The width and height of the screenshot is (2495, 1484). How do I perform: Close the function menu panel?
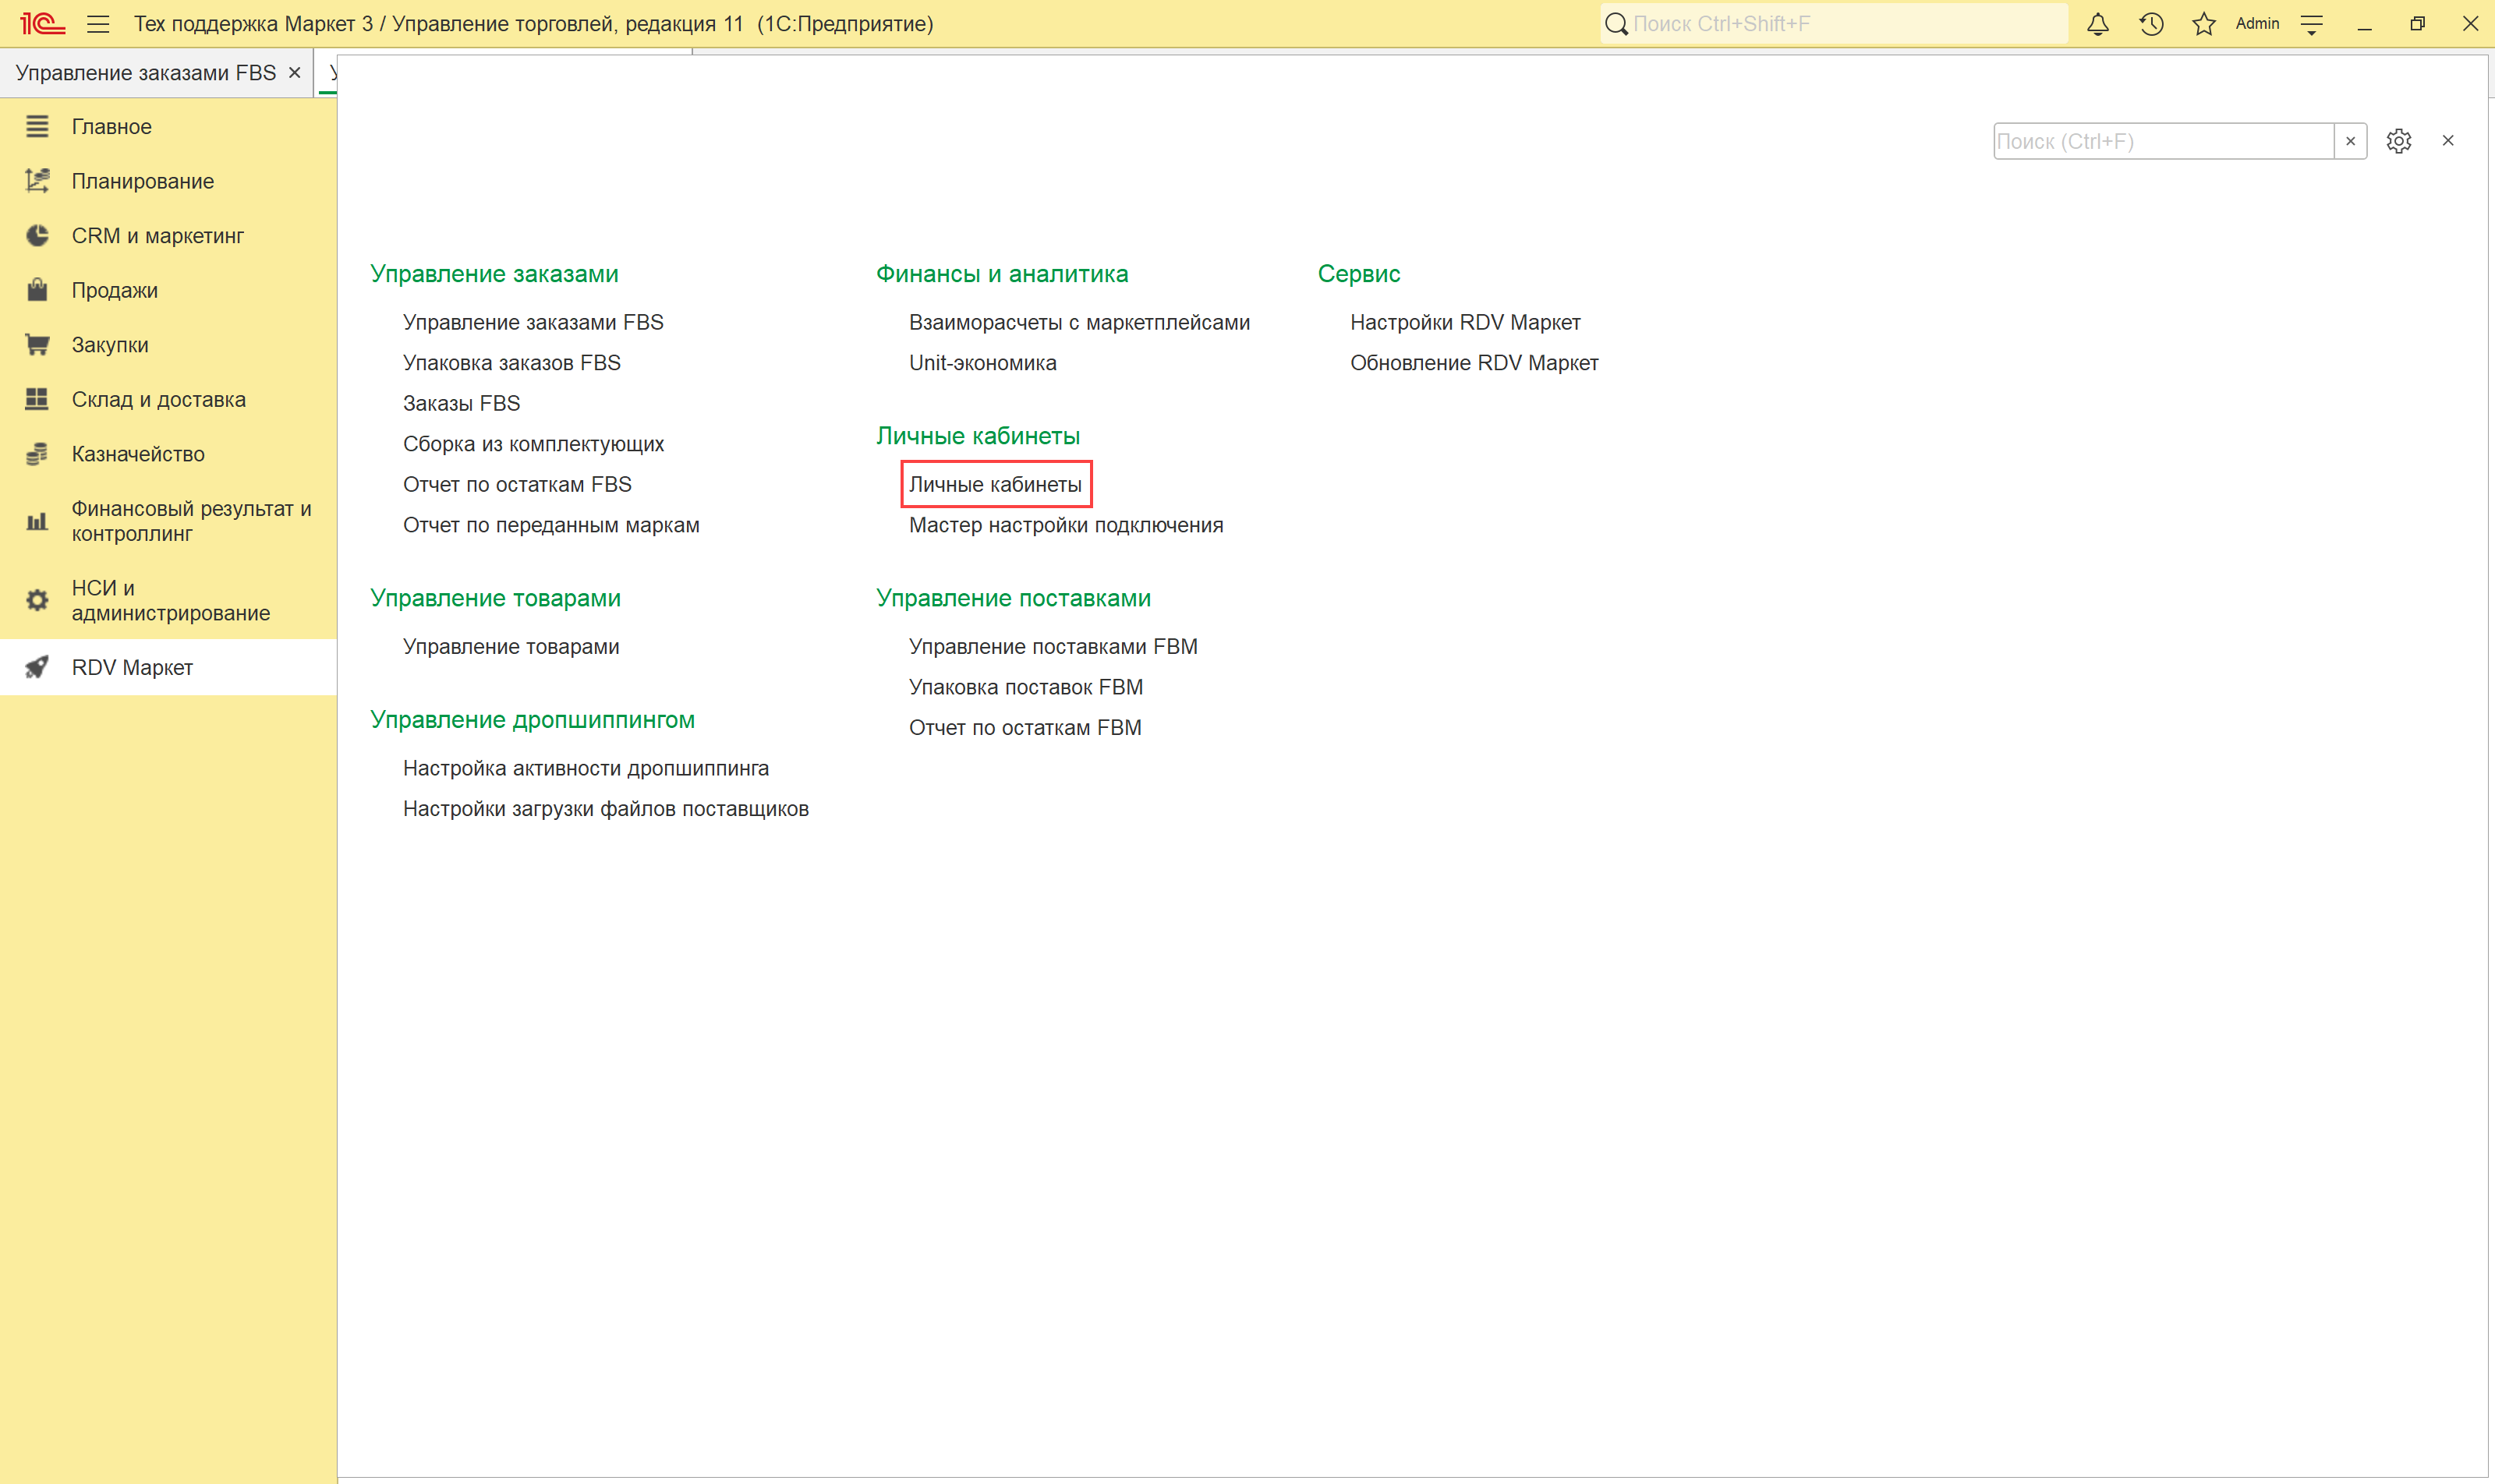(x=2448, y=141)
